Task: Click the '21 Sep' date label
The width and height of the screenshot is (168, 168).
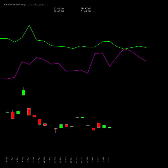Action: click(x=39, y=160)
